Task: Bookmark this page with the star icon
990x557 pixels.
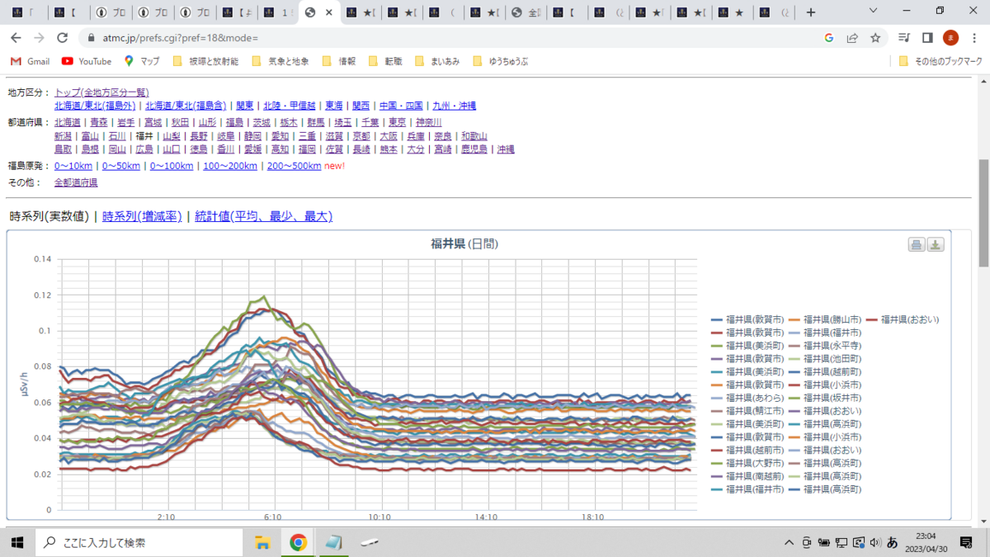Action: (x=875, y=38)
